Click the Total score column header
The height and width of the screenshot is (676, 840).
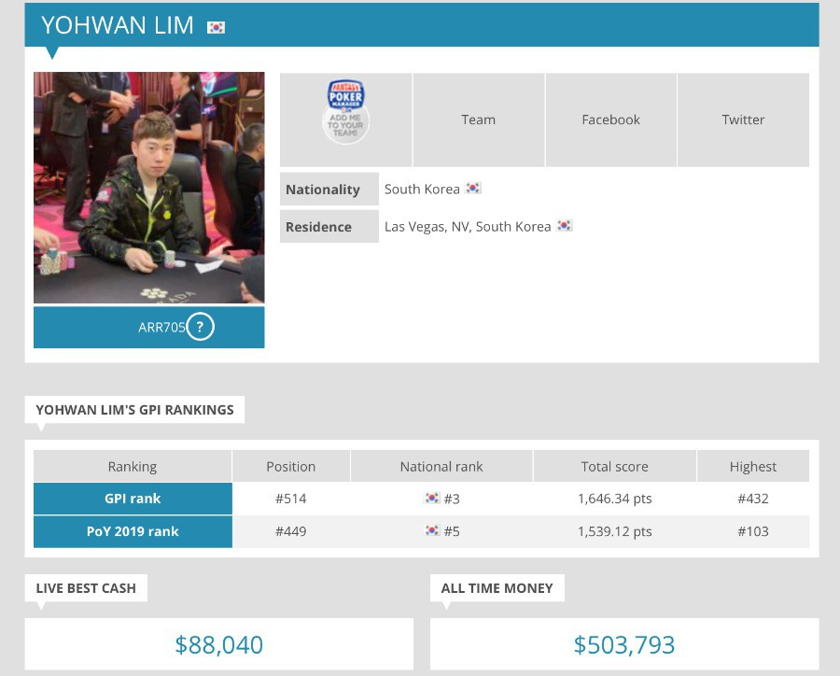click(614, 467)
